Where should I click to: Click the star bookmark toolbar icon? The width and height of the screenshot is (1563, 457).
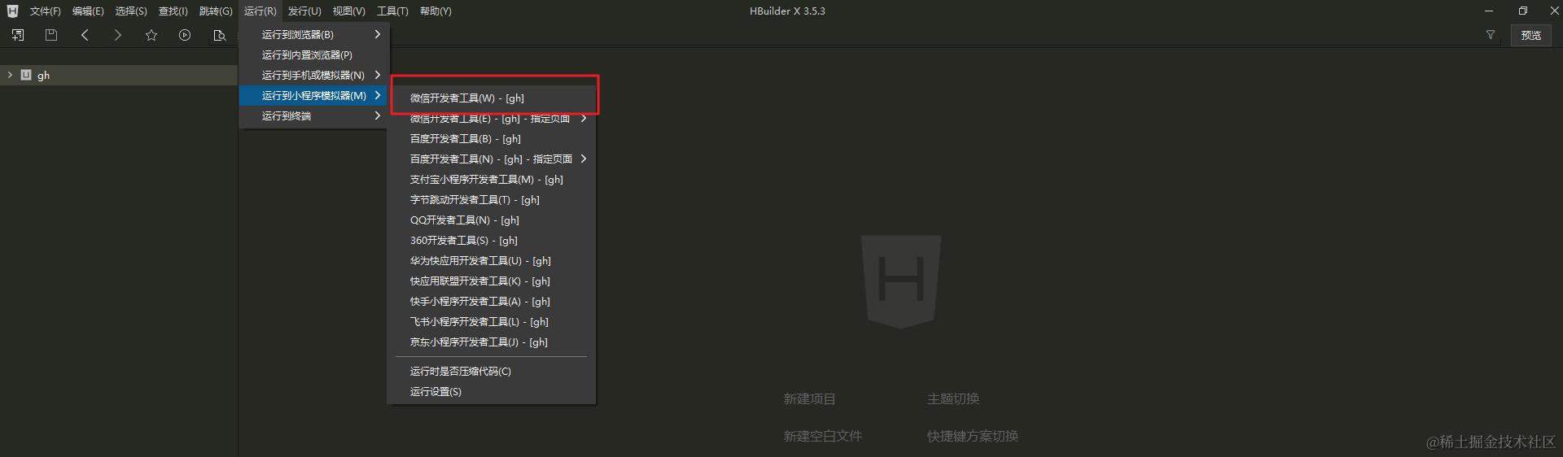(x=151, y=35)
